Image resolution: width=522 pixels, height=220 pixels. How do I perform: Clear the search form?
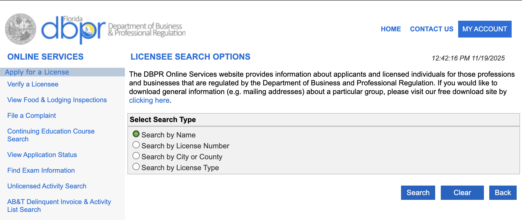point(462,193)
